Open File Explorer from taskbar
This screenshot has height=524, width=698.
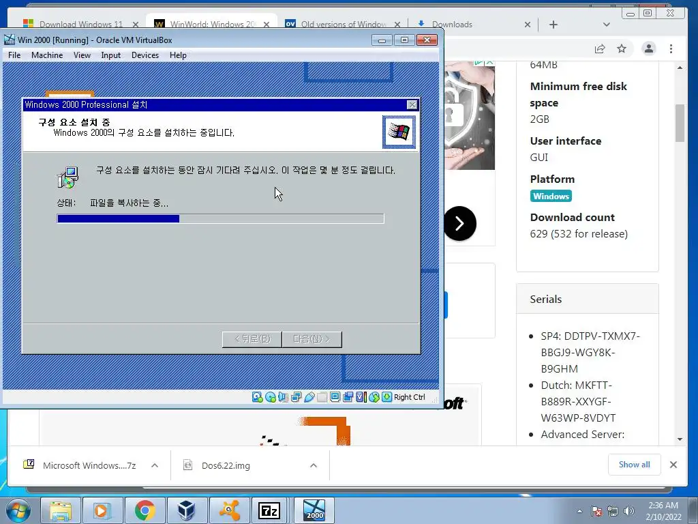tap(61, 510)
